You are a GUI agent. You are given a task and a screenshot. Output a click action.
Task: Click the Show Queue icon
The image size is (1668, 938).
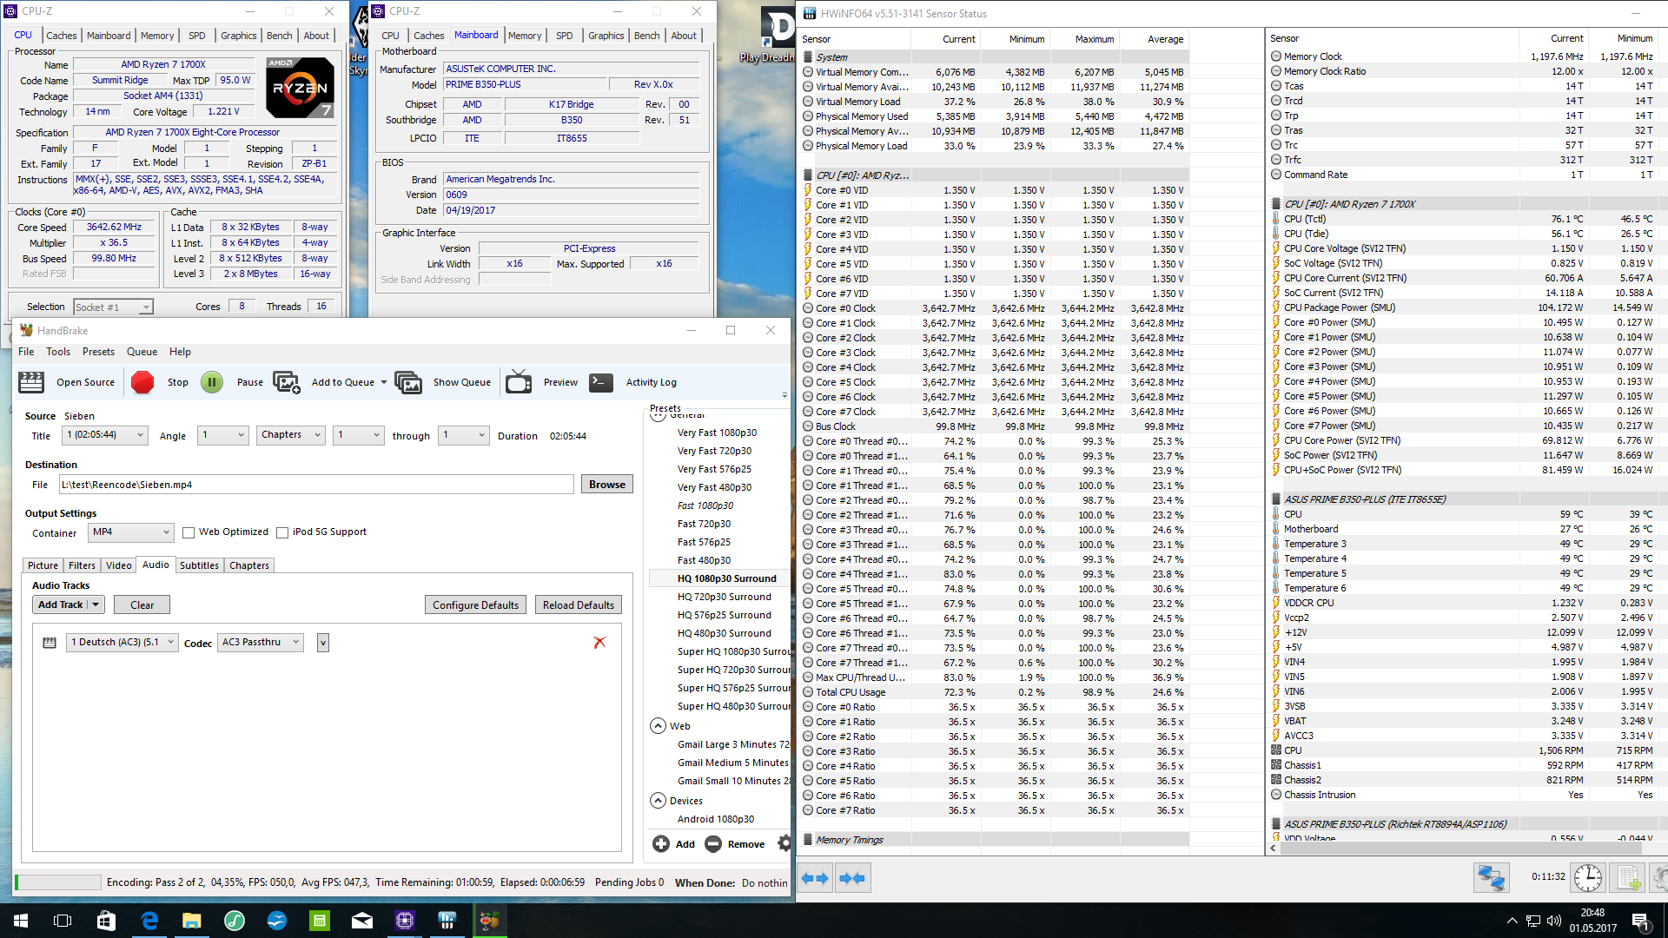coord(408,382)
